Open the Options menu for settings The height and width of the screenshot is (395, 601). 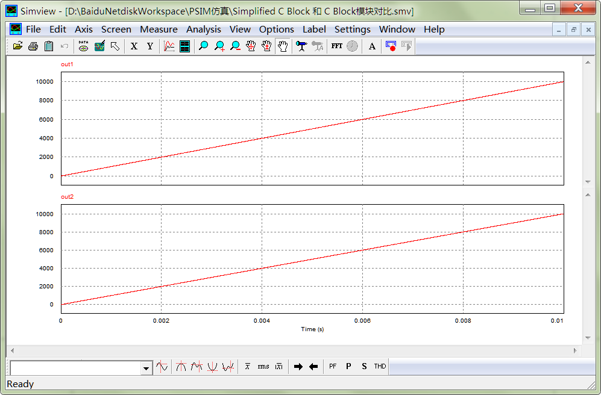coord(276,29)
